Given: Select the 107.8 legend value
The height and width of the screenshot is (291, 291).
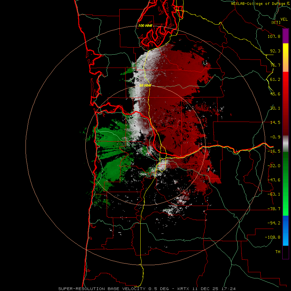Looking at the screenshot, I should click(274, 36).
